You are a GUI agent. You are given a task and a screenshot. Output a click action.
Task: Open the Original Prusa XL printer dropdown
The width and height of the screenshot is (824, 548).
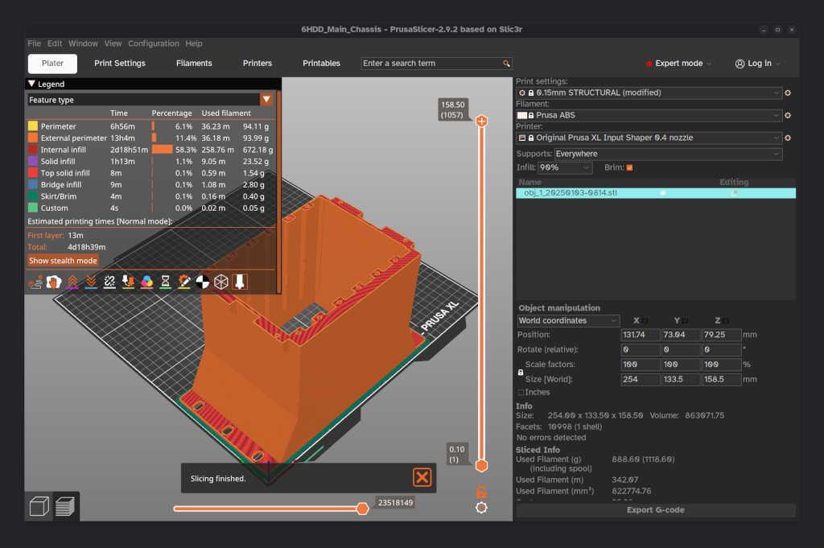pos(649,138)
